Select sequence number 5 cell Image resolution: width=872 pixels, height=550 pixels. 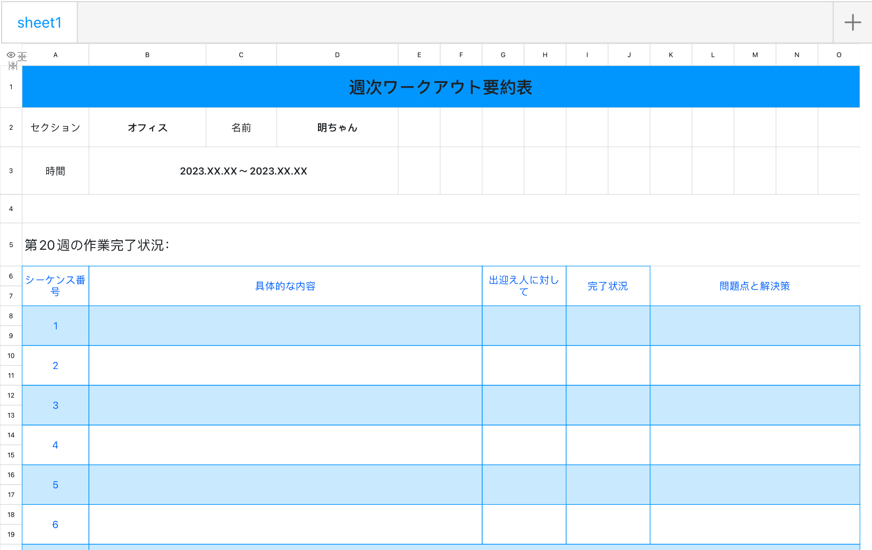point(55,485)
